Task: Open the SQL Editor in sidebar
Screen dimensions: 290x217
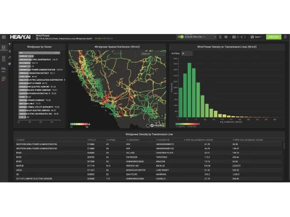Action: 3,69
